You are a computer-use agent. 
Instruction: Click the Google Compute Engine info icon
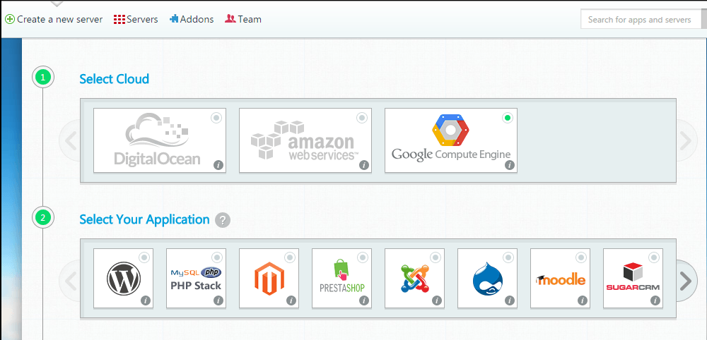click(510, 165)
